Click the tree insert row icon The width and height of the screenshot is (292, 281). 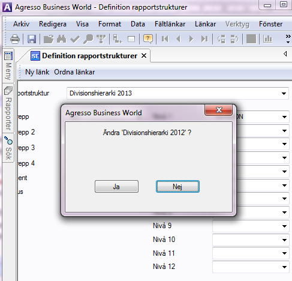point(118,39)
